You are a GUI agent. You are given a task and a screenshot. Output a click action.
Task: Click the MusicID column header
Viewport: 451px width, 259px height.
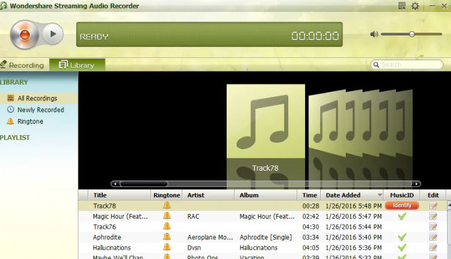[x=402, y=195]
